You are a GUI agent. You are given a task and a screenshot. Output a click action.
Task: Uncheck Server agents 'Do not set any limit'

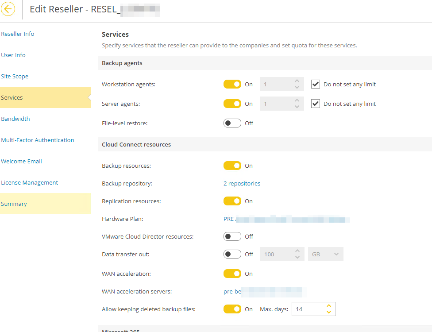point(315,104)
